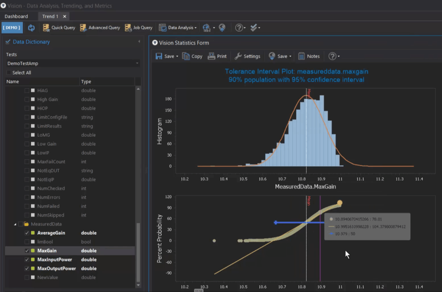Image resolution: width=442 pixels, height=292 pixels.
Task: Open the Advanced Query tool
Action: (x=100, y=27)
